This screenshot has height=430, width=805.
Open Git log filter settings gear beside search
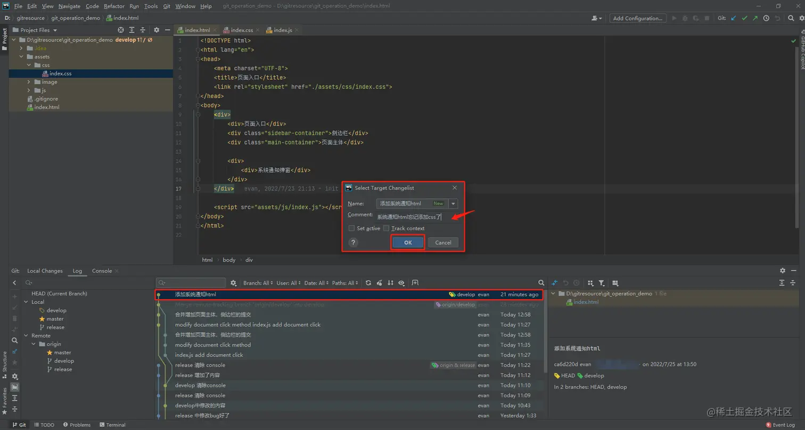point(233,283)
